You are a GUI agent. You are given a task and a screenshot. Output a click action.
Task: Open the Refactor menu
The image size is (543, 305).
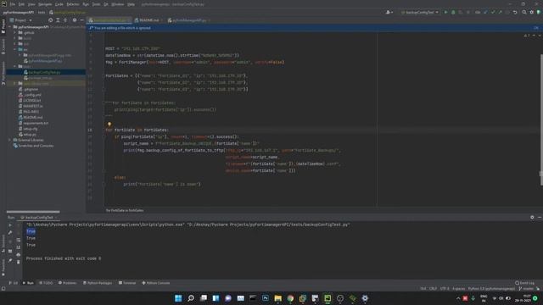(73, 4)
